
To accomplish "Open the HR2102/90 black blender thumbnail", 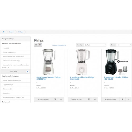I will [116, 62].
